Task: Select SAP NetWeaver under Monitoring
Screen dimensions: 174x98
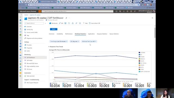Action: (35, 57)
